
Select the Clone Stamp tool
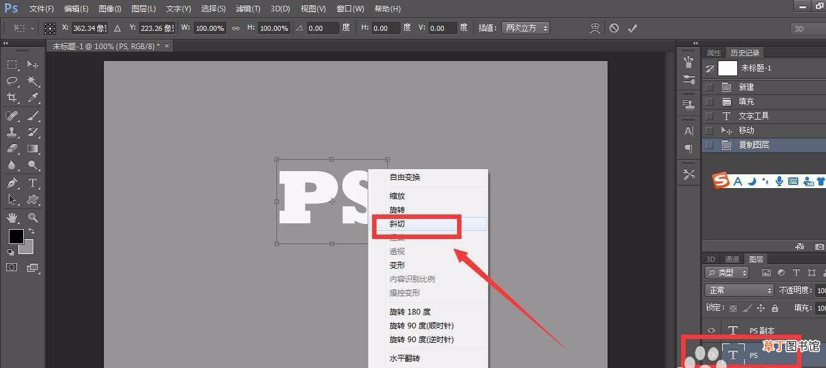tap(12, 132)
